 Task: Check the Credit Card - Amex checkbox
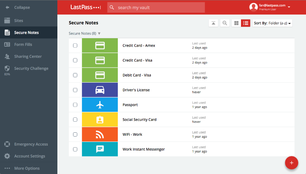click(75, 46)
